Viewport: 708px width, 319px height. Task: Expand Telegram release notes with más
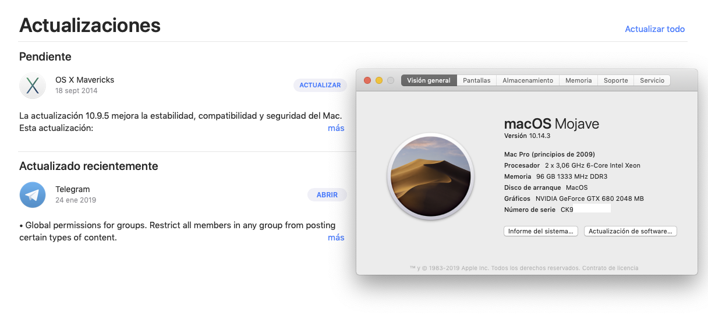336,237
